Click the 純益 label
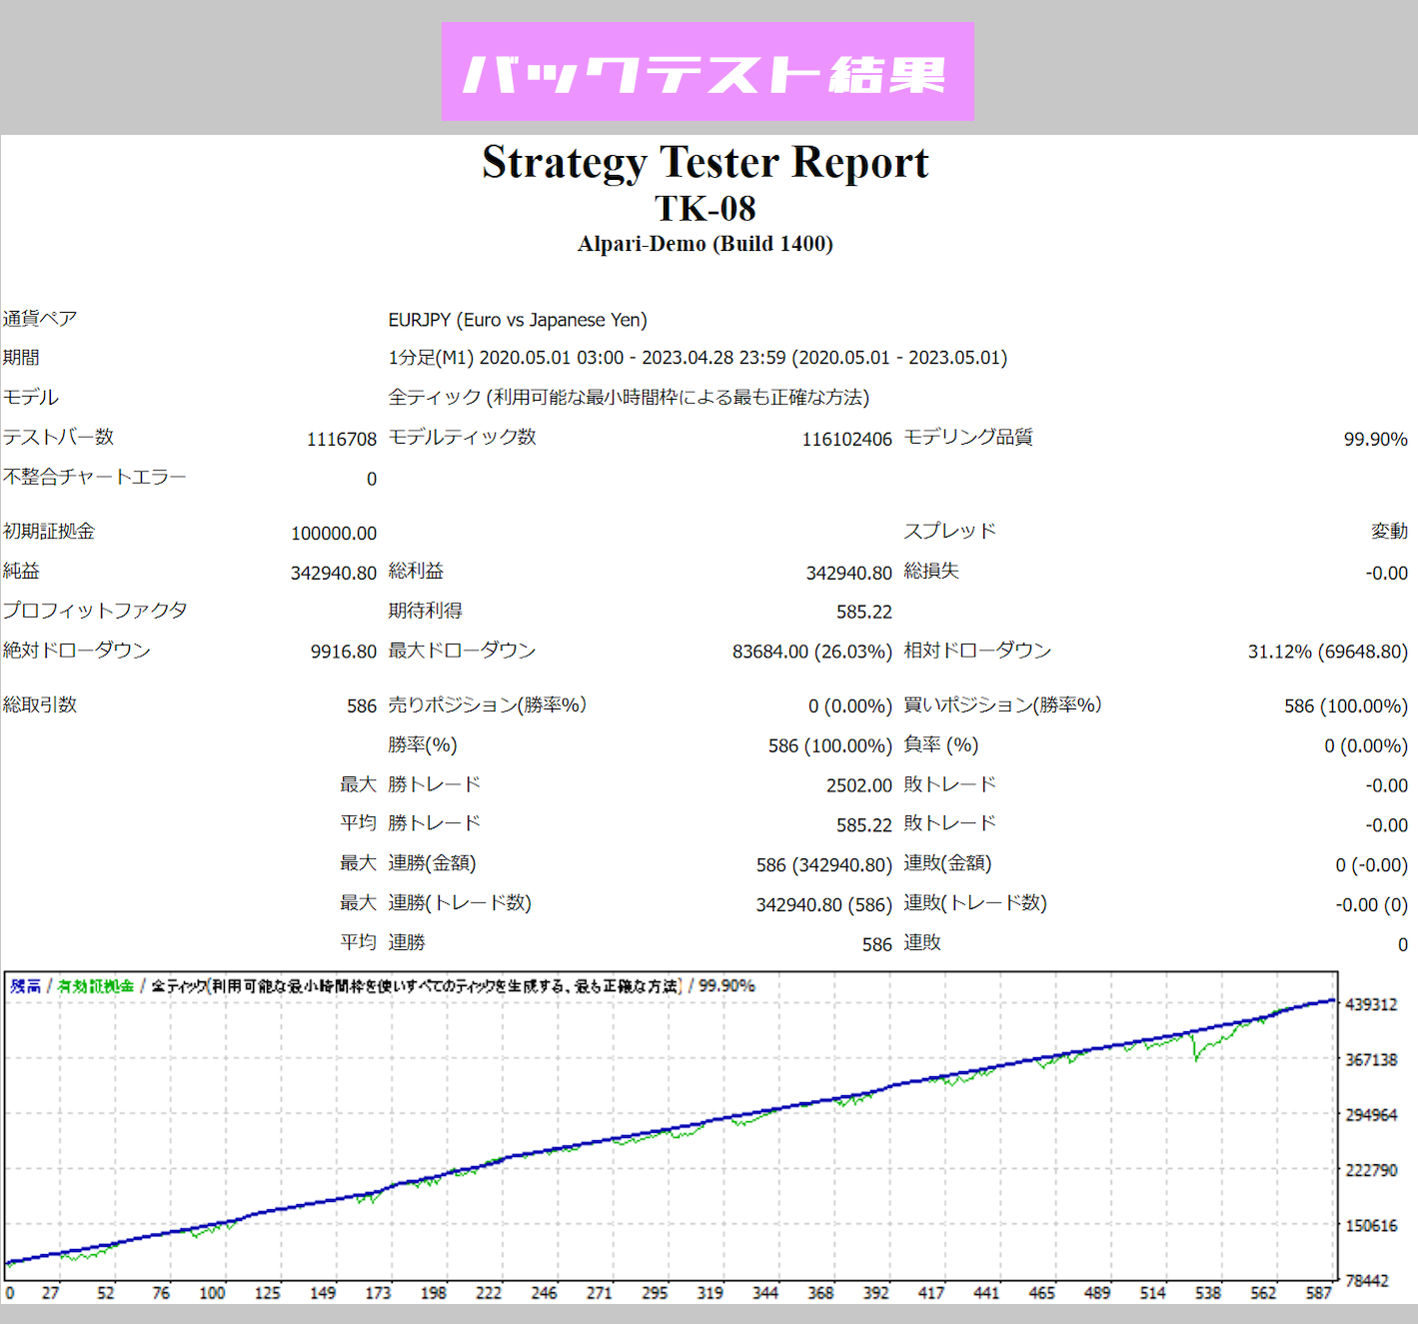1418x1324 pixels. pyautogui.click(x=21, y=571)
